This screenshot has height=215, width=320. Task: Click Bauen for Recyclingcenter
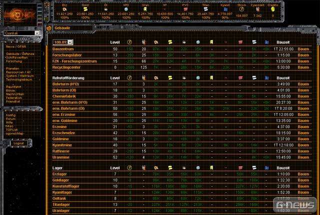point(303,67)
